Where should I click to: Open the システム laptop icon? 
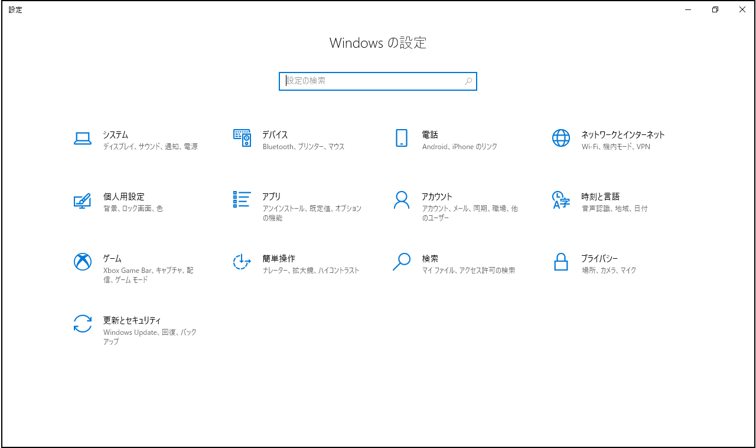point(83,139)
